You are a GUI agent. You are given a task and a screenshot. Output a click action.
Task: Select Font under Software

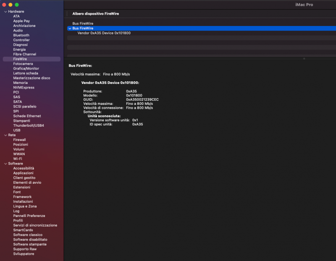17,192
